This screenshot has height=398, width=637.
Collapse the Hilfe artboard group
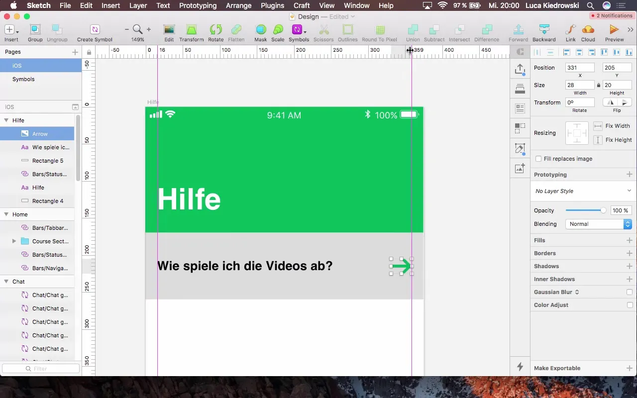click(6, 120)
